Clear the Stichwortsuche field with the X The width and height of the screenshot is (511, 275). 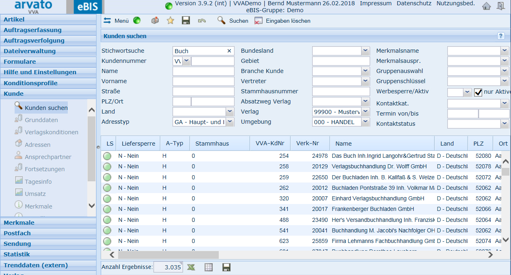[229, 51]
